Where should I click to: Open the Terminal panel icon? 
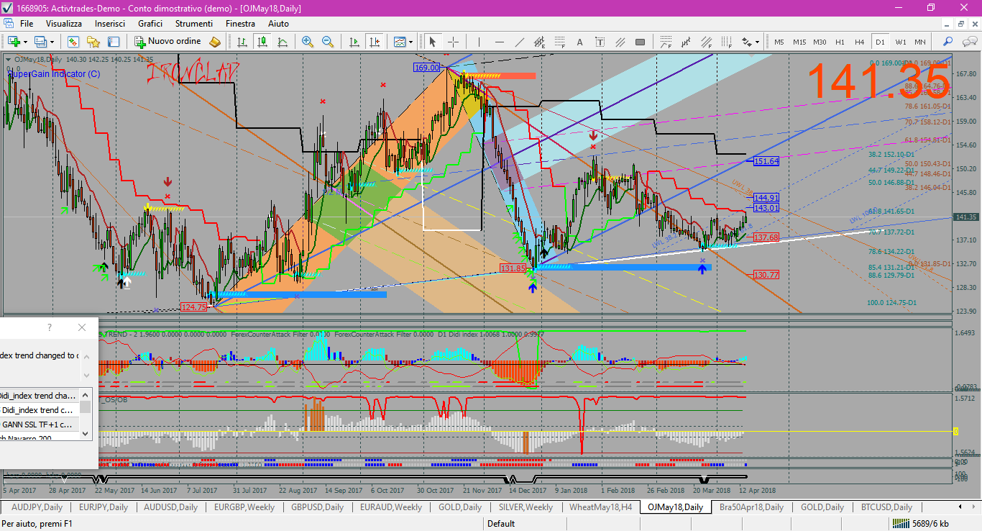pos(114,42)
